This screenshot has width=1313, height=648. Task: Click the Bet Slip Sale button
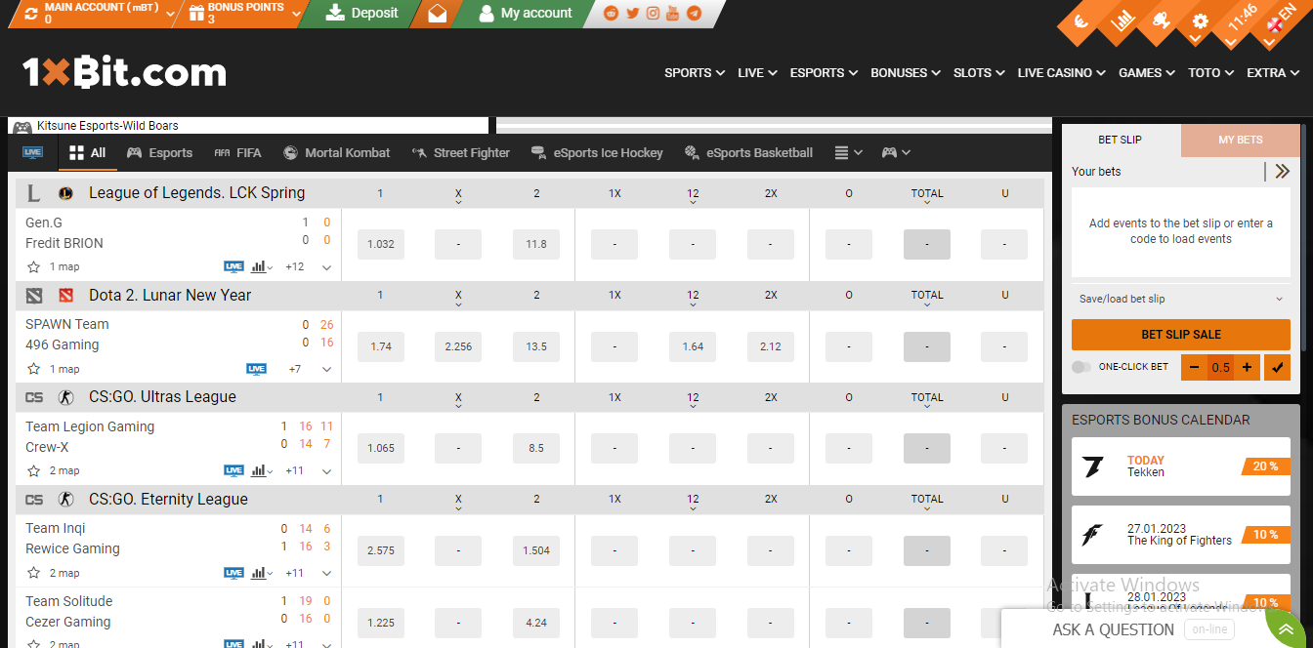click(x=1180, y=334)
